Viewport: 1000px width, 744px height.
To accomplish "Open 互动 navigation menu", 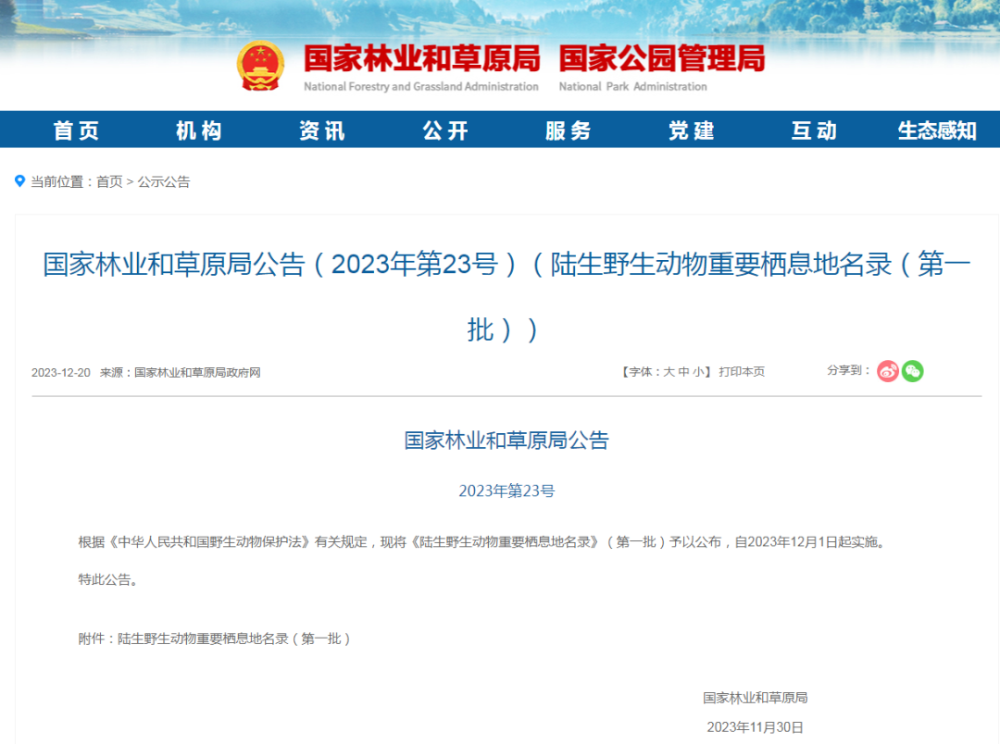I will coord(815,130).
